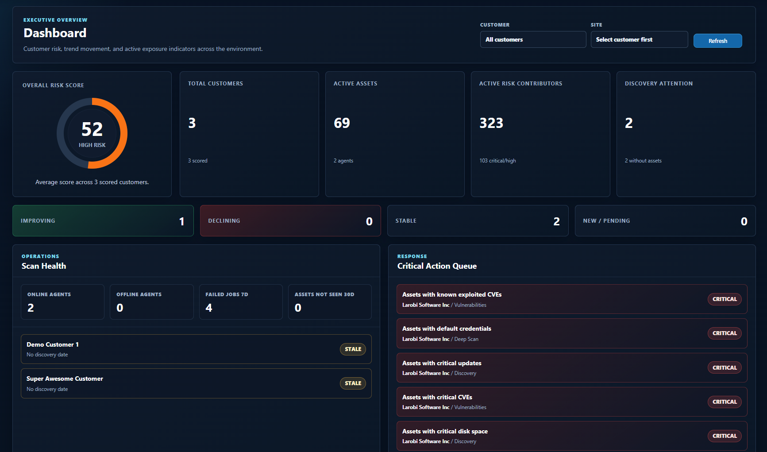
Task: Click the Critical Action Queue heading
Action: click(x=437, y=266)
